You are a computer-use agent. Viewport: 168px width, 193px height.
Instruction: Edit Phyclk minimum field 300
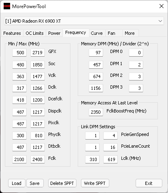click(x=19, y=136)
